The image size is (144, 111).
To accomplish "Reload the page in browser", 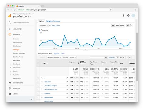I will pos(15,10).
